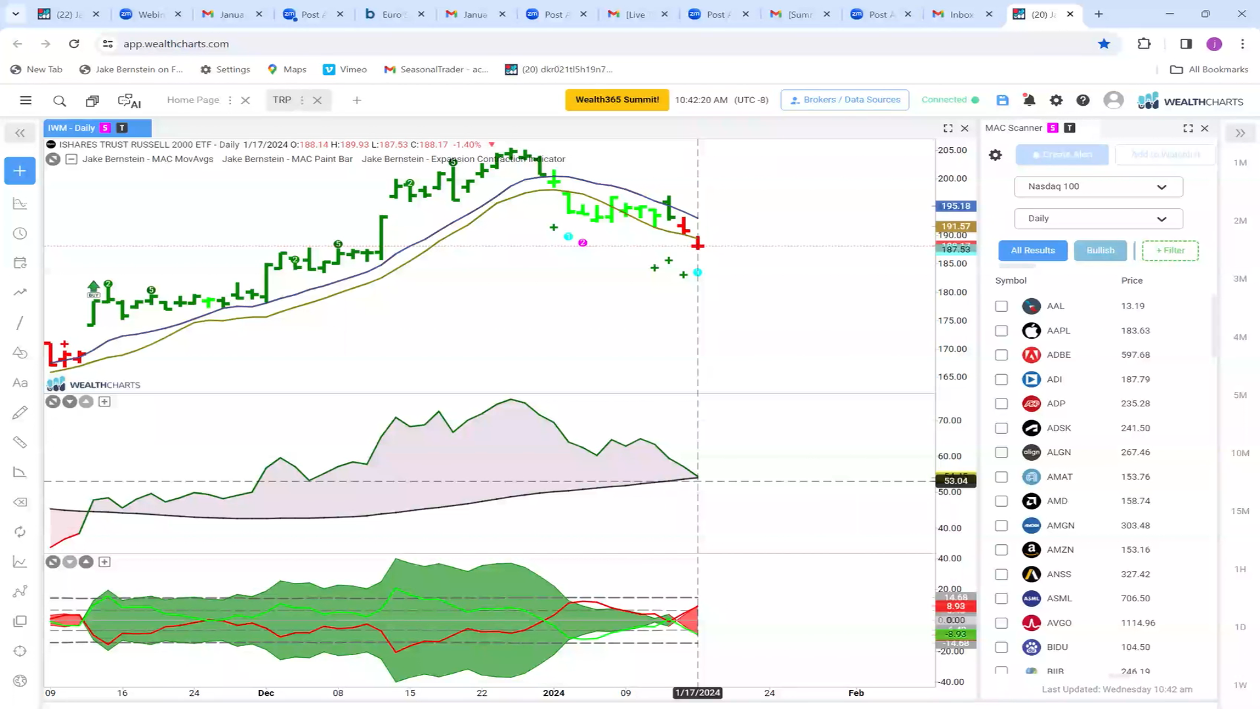Select the Bullish results tab
Image resolution: width=1260 pixels, height=709 pixels.
tap(1101, 251)
